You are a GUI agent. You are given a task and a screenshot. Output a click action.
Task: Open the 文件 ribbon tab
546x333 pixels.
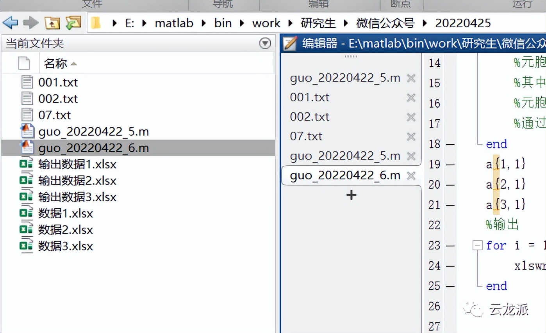pyautogui.click(x=92, y=4)
